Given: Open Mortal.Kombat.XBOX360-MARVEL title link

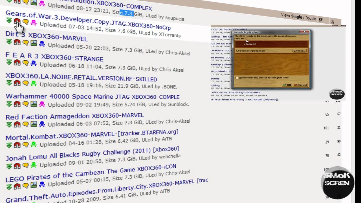Looking at the screenshot, I should point(92,134).
